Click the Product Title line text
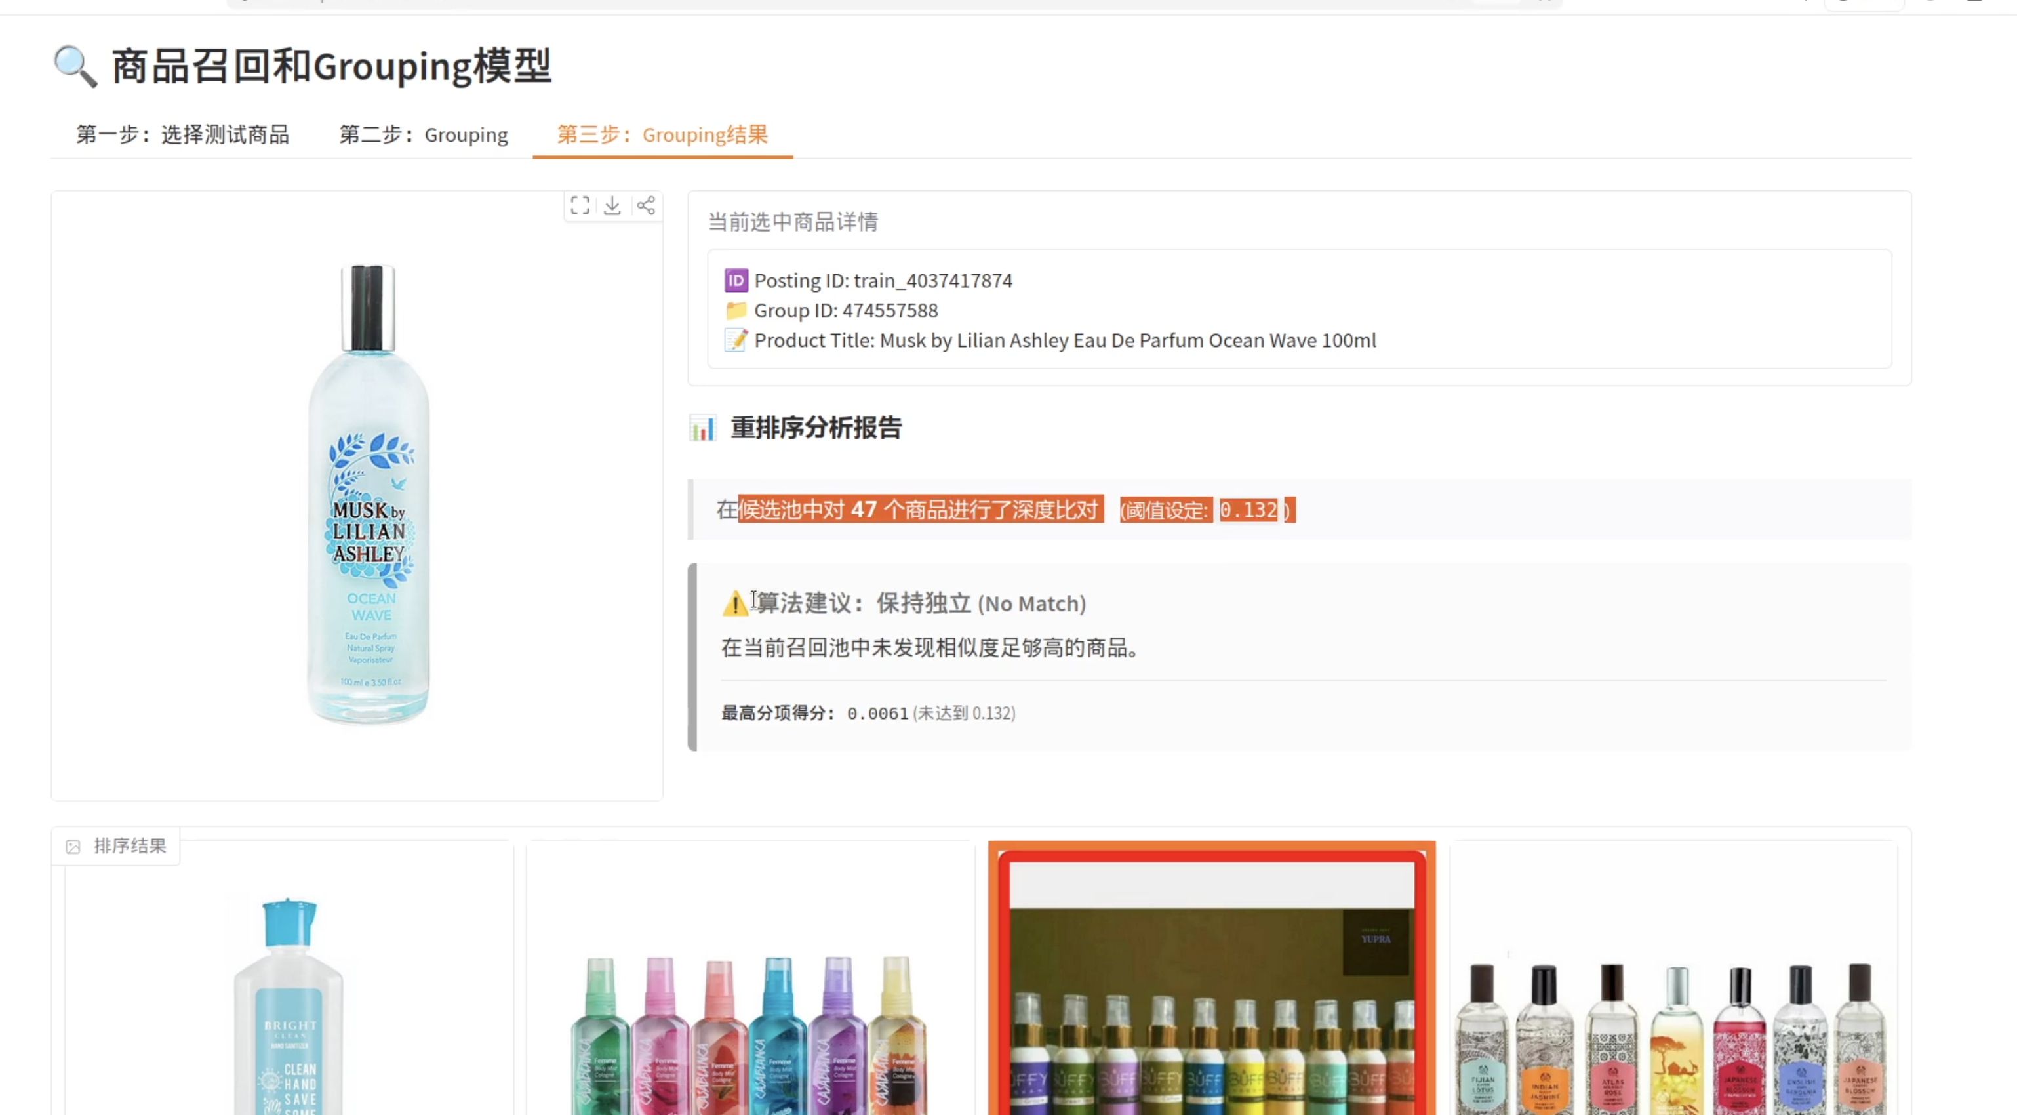 (x=1065, y=340)
